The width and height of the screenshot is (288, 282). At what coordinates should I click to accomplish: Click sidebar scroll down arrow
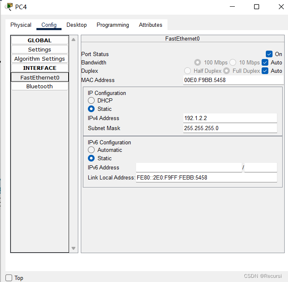pos(74,248)
